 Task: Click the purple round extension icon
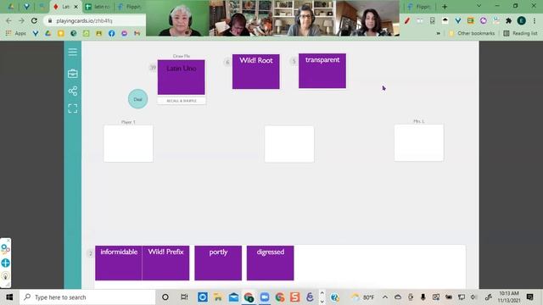point(483,20)
